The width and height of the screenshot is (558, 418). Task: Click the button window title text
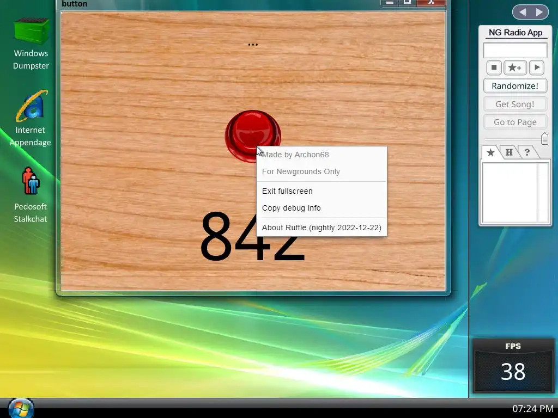[x=74, y=4]
